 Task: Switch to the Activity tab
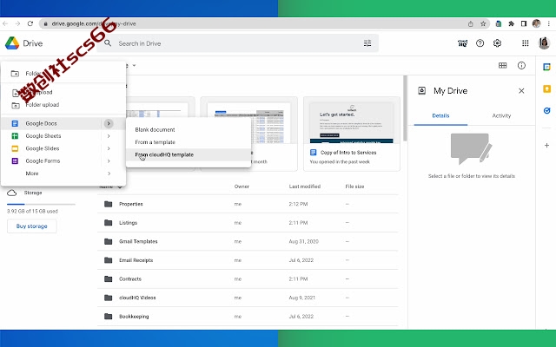point(501,115)
